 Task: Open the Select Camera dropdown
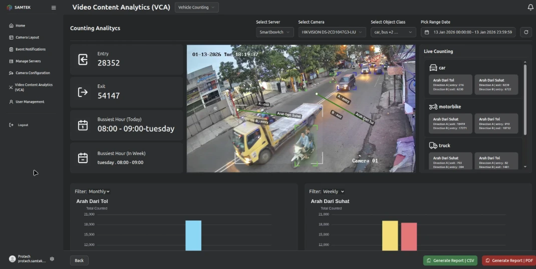click(x=332, y=32)
